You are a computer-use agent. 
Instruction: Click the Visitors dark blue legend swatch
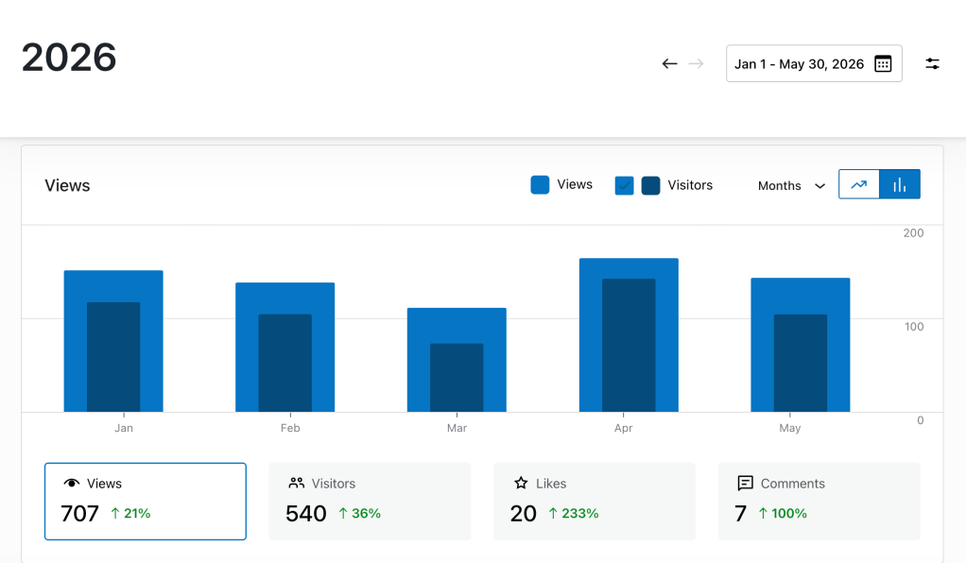650,185
